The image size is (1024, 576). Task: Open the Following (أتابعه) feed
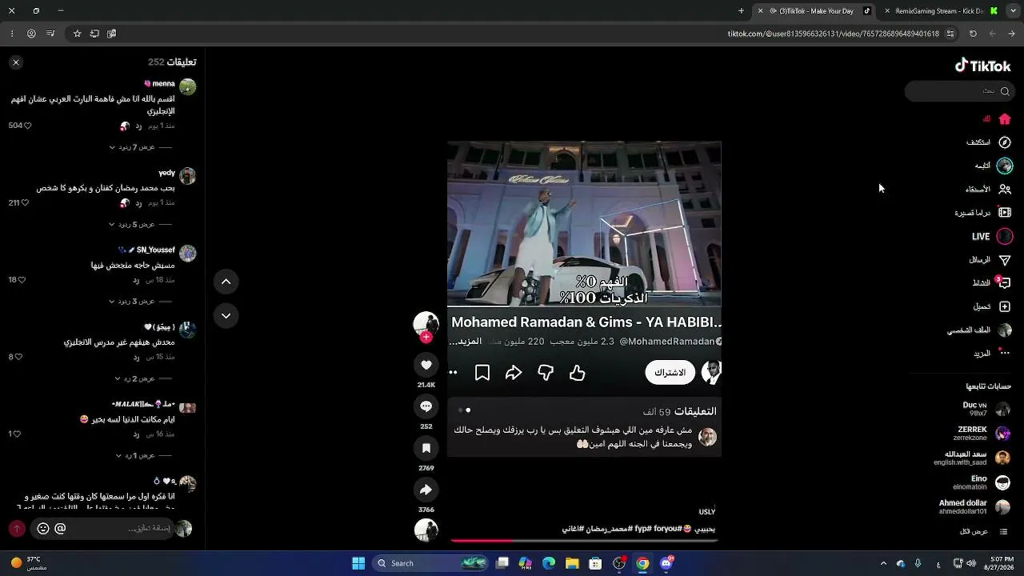pyautogui.click(x=1005, y=166)
